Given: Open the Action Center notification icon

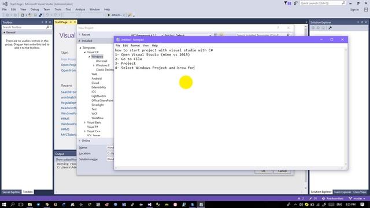Looking at the screenshot, I should tap(362, 205).
